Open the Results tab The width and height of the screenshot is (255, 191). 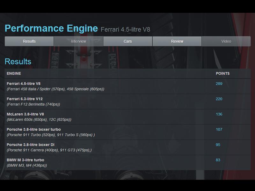point(29,41)
